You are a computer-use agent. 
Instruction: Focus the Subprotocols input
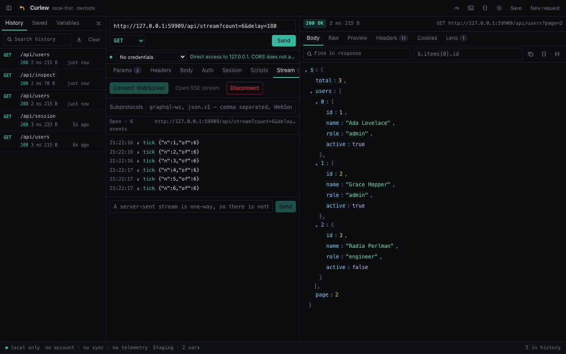tap(221, 107)
